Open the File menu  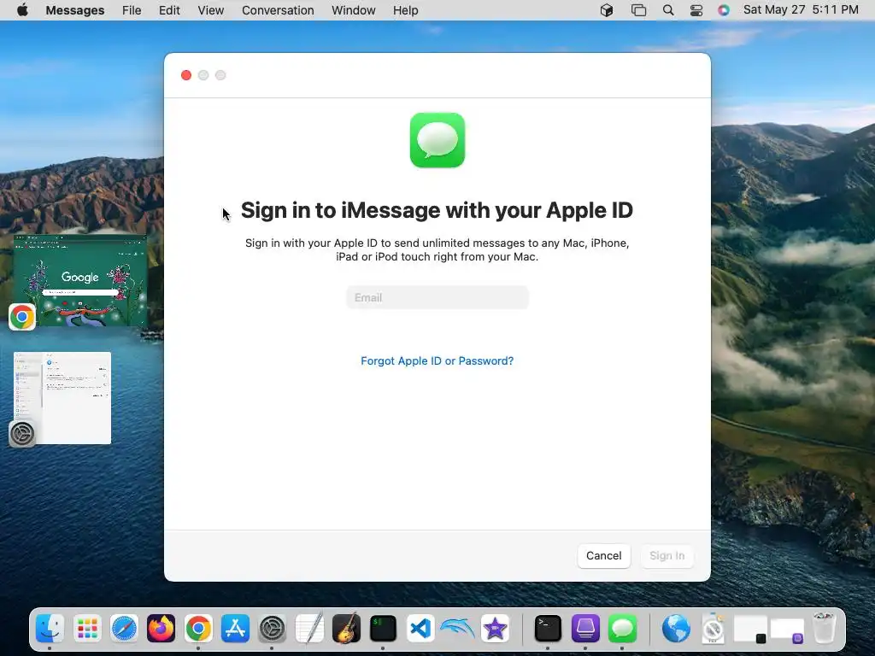coord(132,10)
